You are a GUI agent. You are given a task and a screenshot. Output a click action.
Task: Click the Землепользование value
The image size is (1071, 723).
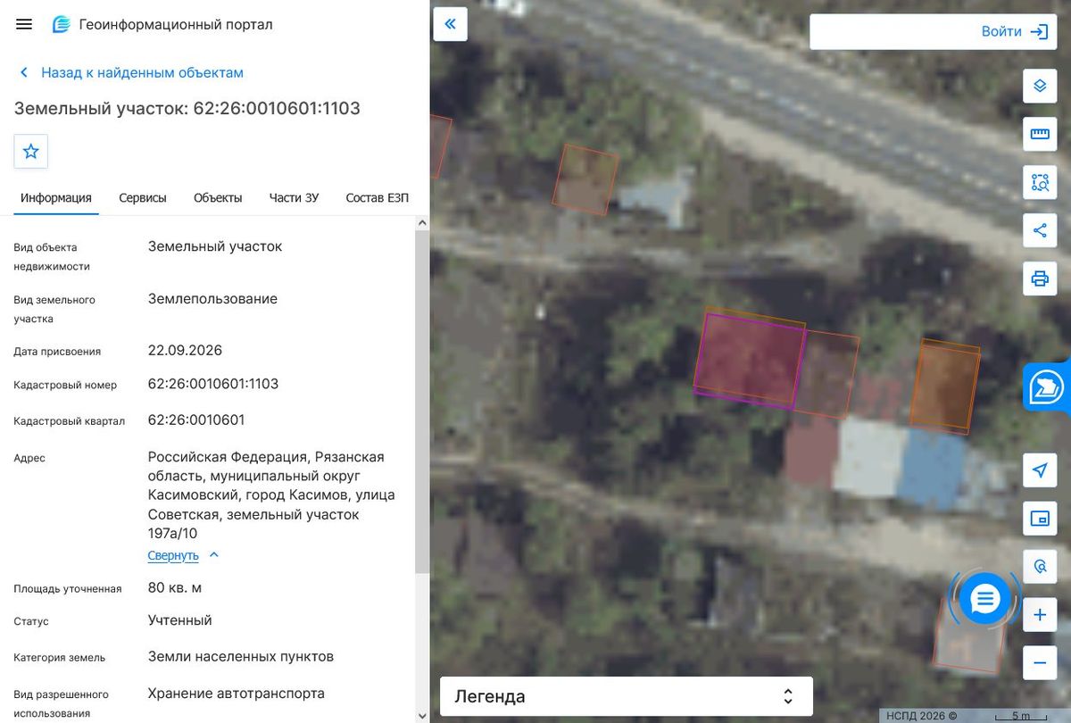(x=212, y=298)
